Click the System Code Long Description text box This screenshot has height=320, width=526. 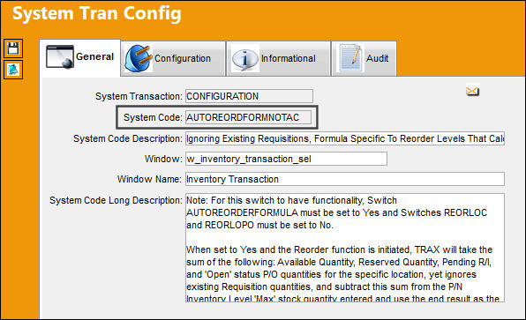(x=345, y=248)
